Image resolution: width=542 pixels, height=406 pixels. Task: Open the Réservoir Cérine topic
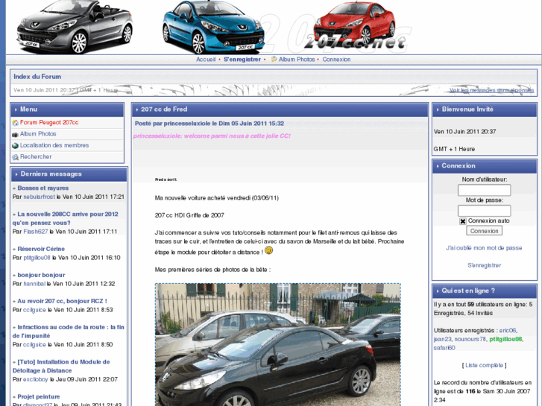[x=41, y=249]
